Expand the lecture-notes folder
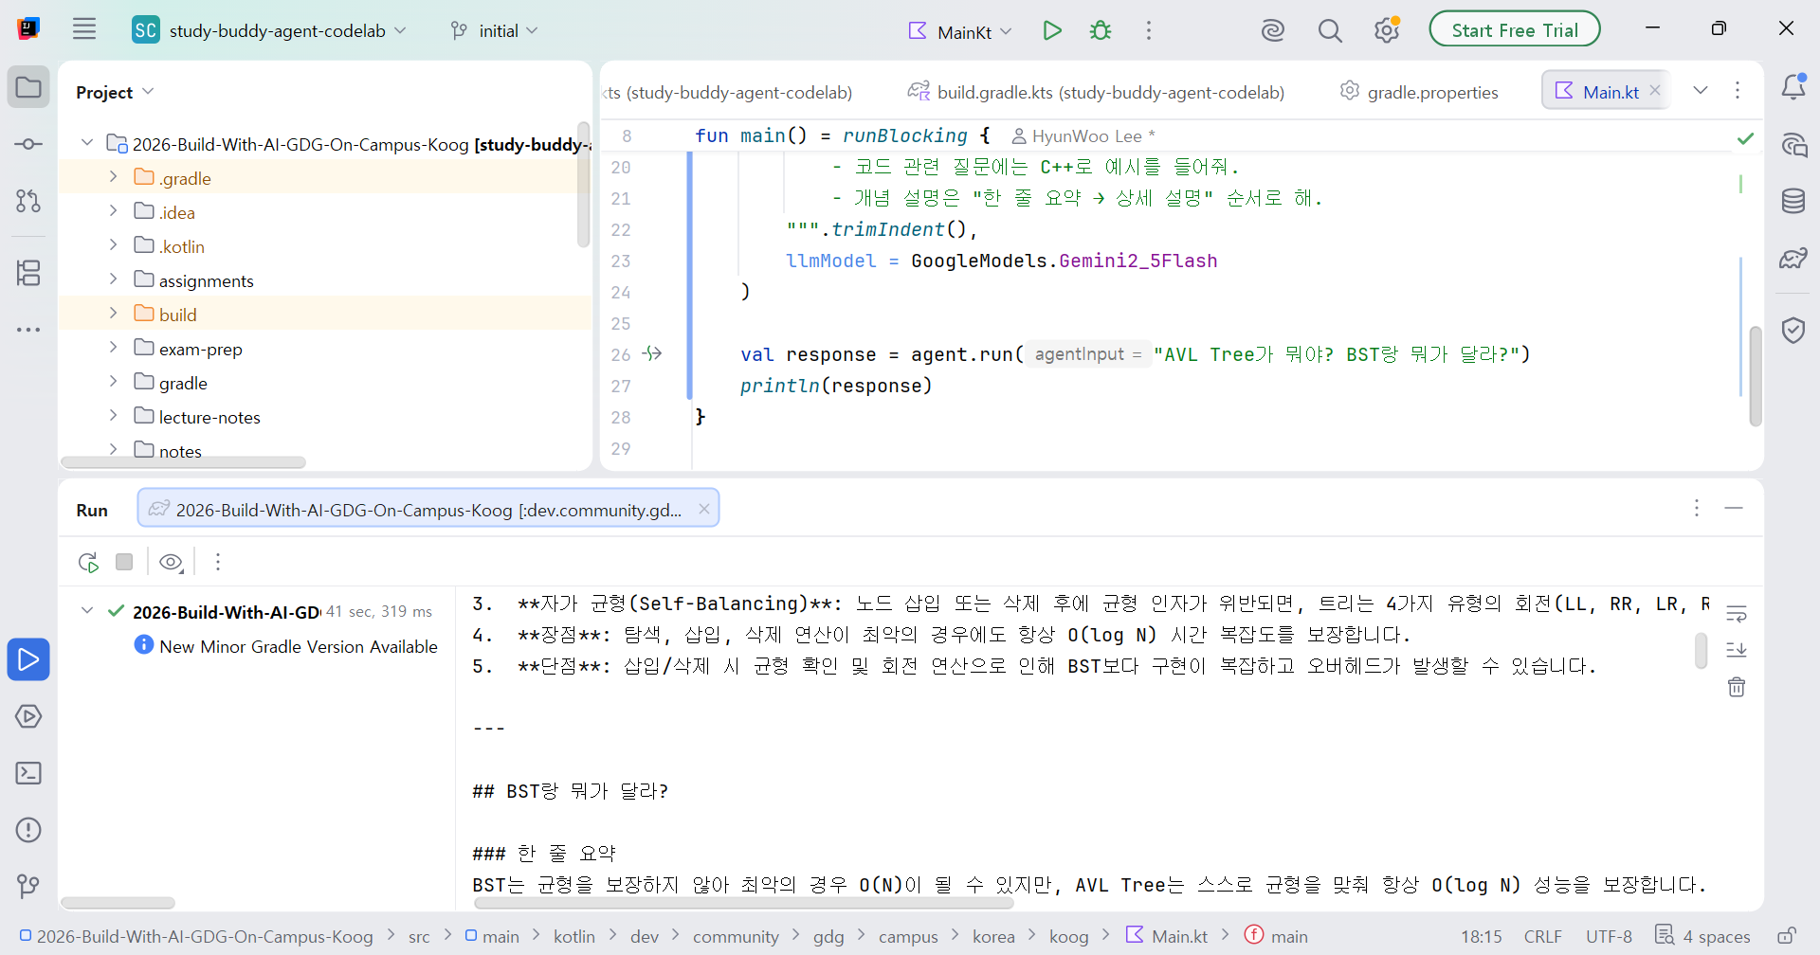This screenshot has height=955, width=1820. tap(113, 416)
